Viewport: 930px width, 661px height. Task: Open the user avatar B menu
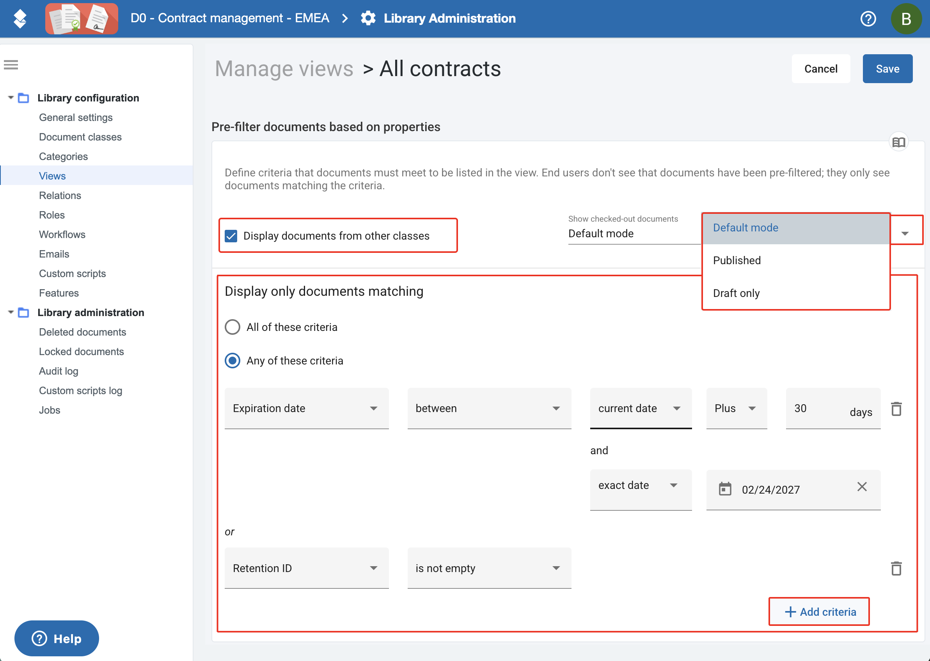[x=906, y=19]
